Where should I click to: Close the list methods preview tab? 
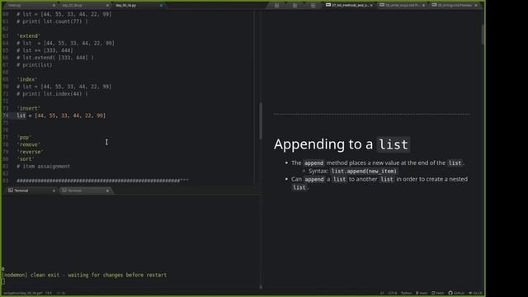click(x=371, y=6)
